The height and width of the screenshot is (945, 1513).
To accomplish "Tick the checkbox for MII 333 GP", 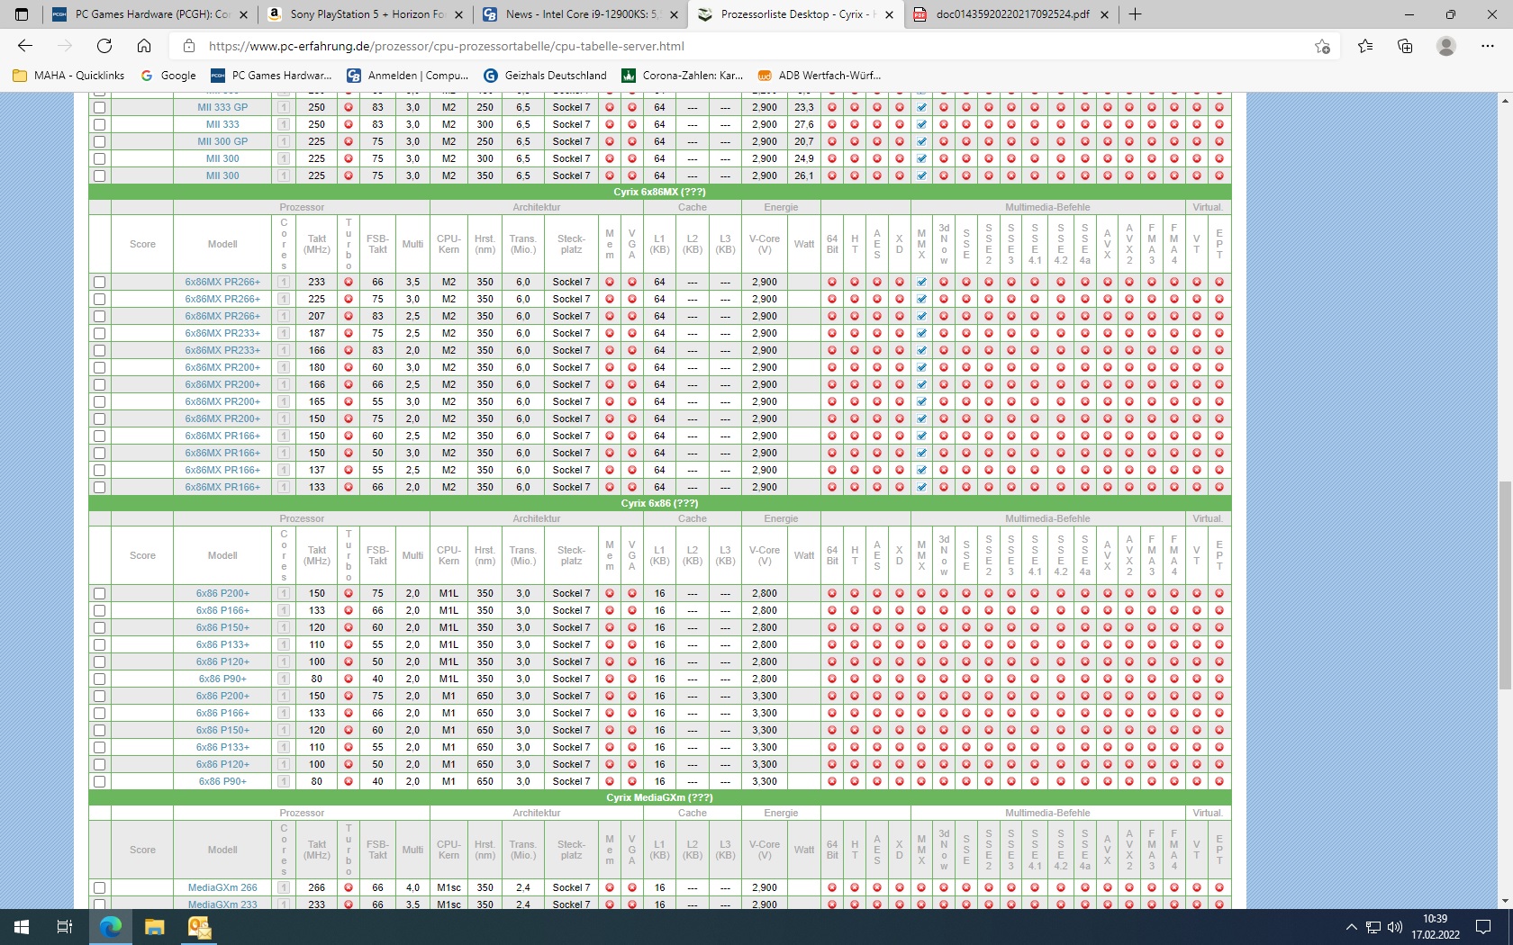I will [99, 107].
